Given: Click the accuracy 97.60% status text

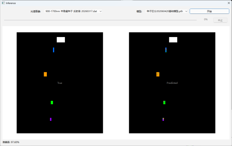Looking at the screenshot, I should click(11, 142).
